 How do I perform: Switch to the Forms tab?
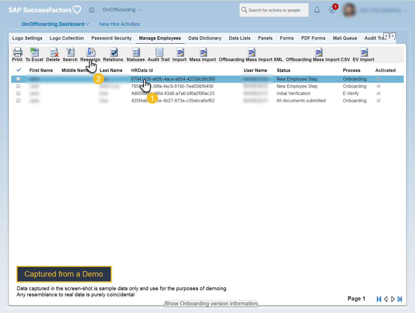[x=287, y=38]
